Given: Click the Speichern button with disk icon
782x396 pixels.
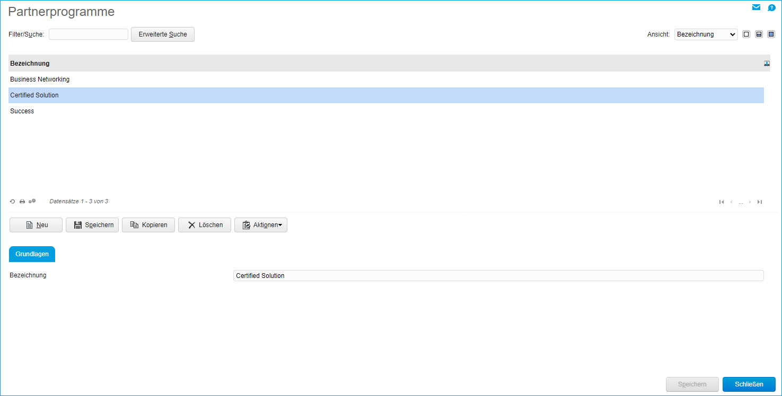Looking at the screenshot, I should coord(92,225).
